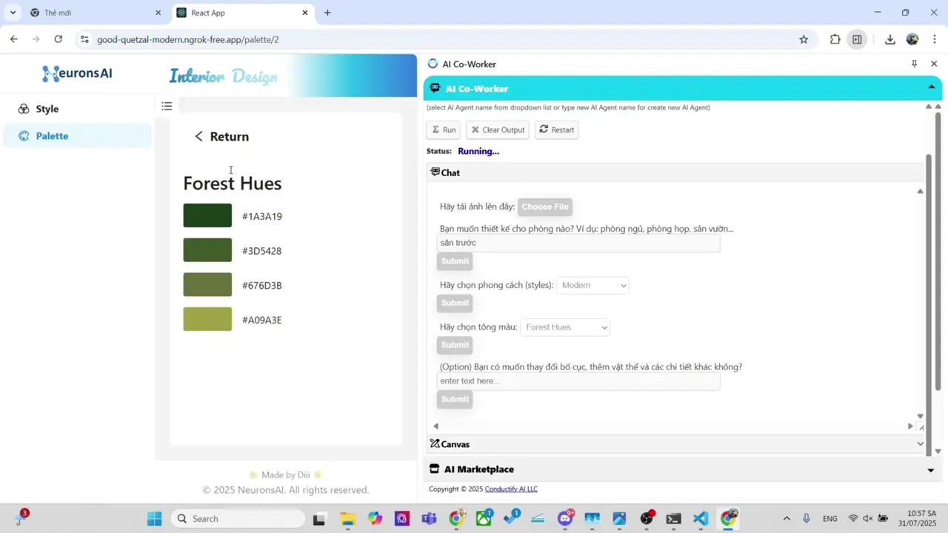
Task: Select Palette in the sidebar
Action: 77,136
